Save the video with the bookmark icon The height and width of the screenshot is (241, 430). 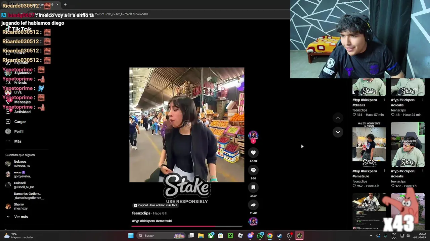click(253, 187)
